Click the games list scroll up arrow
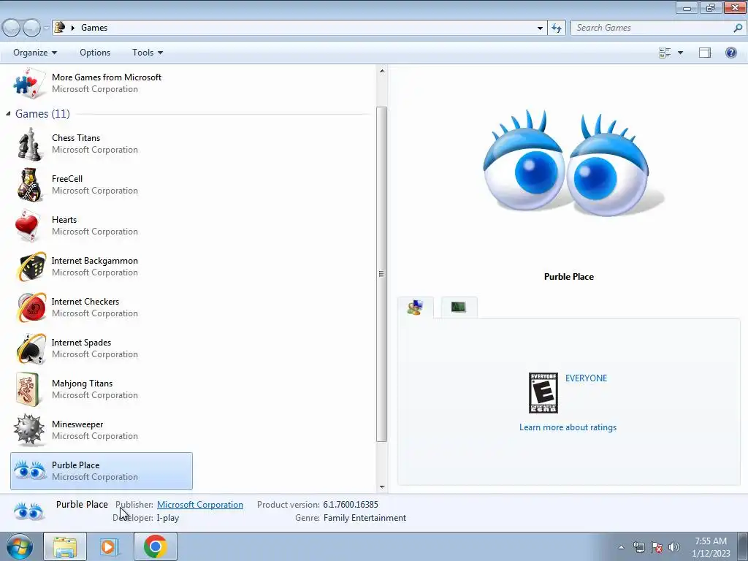Image resolution: width=748 pixels, height=561 pixels. [x=381, y=71]
